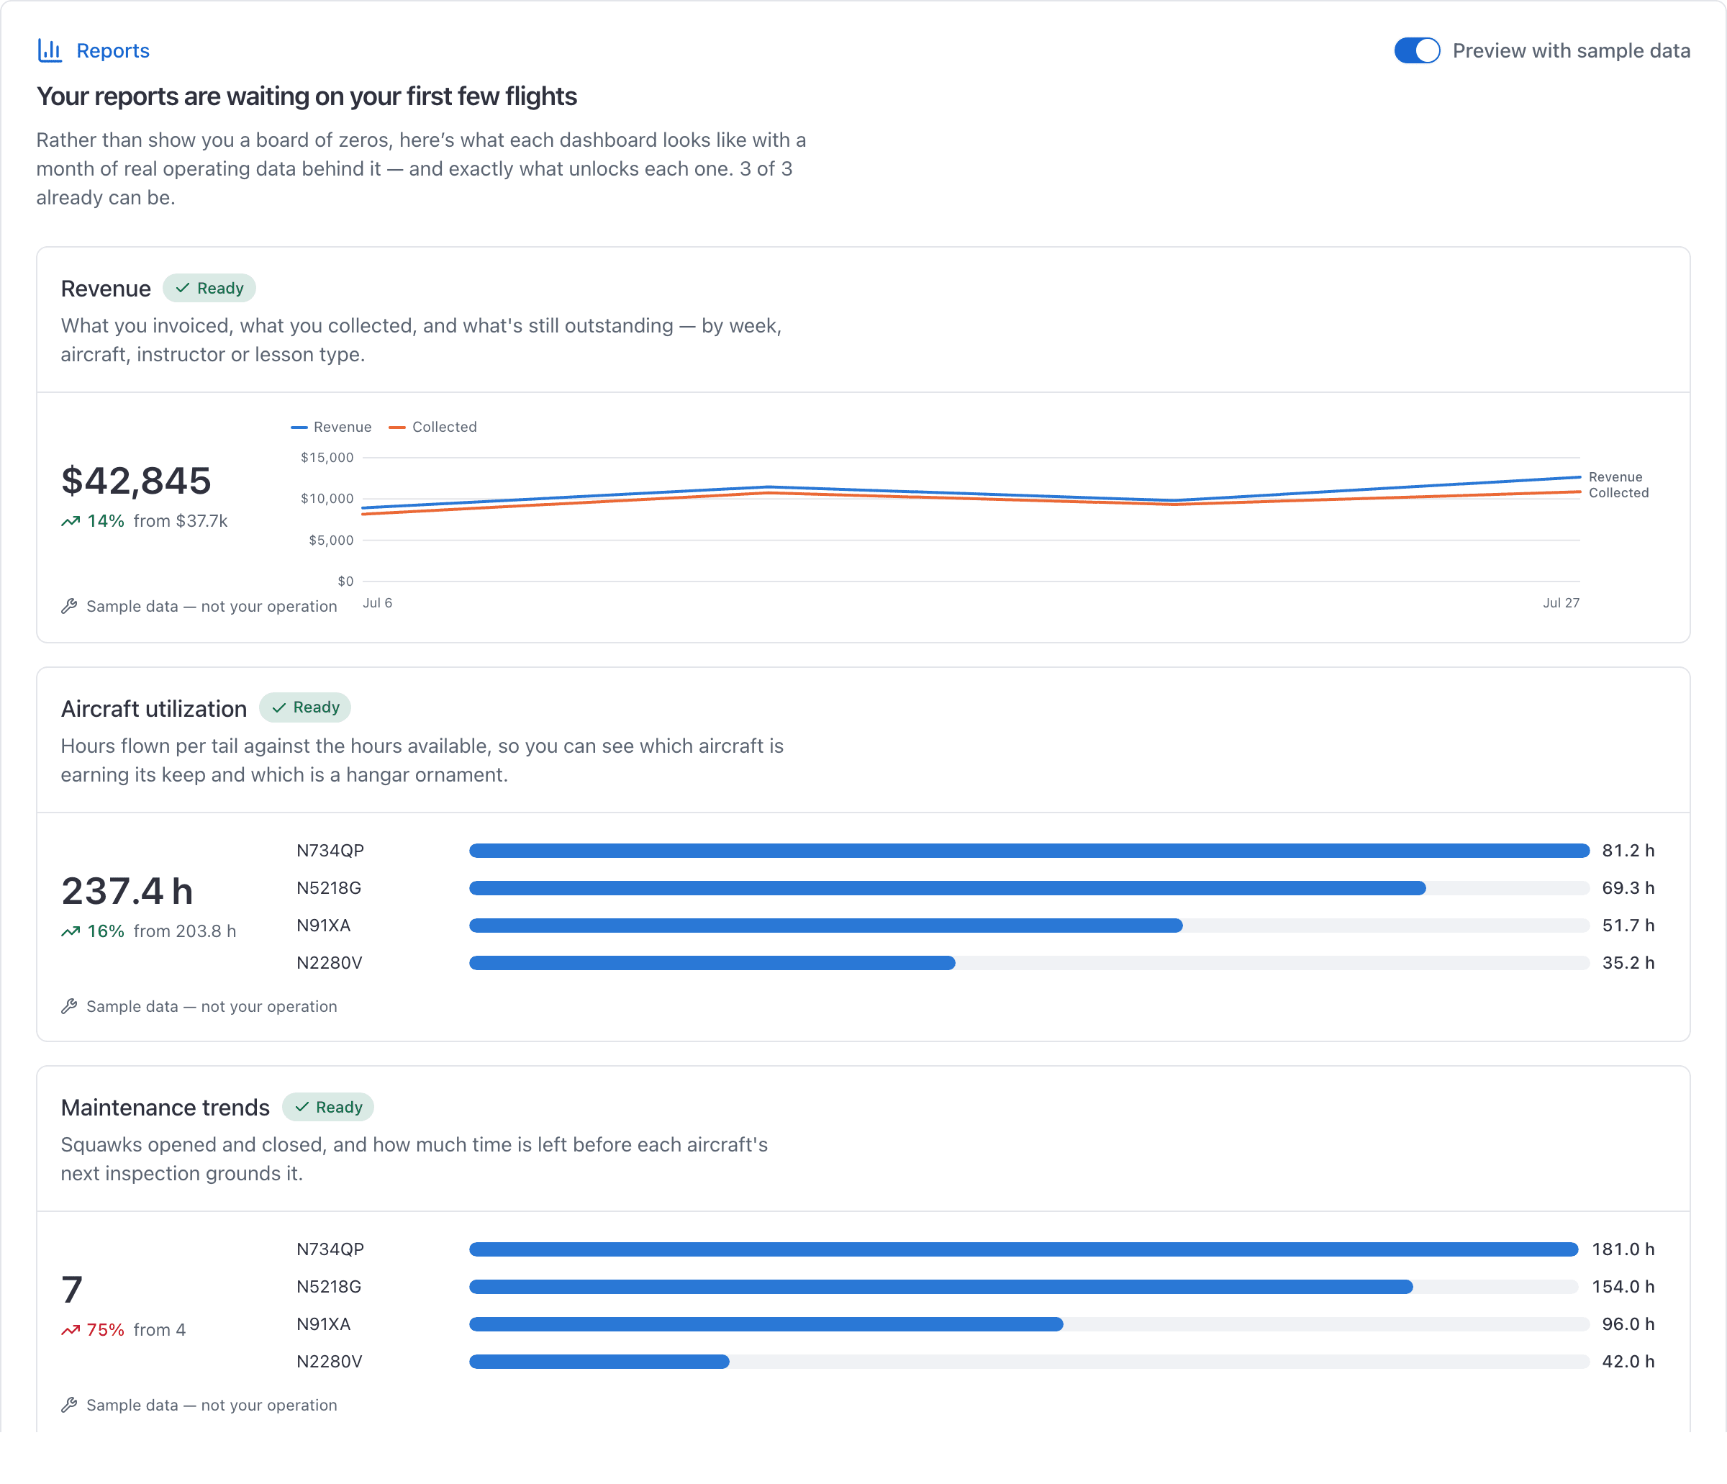Screen dimensions: 1727x1484
Task: Click the N734QP utilization bar
Action: point(1030,851)
